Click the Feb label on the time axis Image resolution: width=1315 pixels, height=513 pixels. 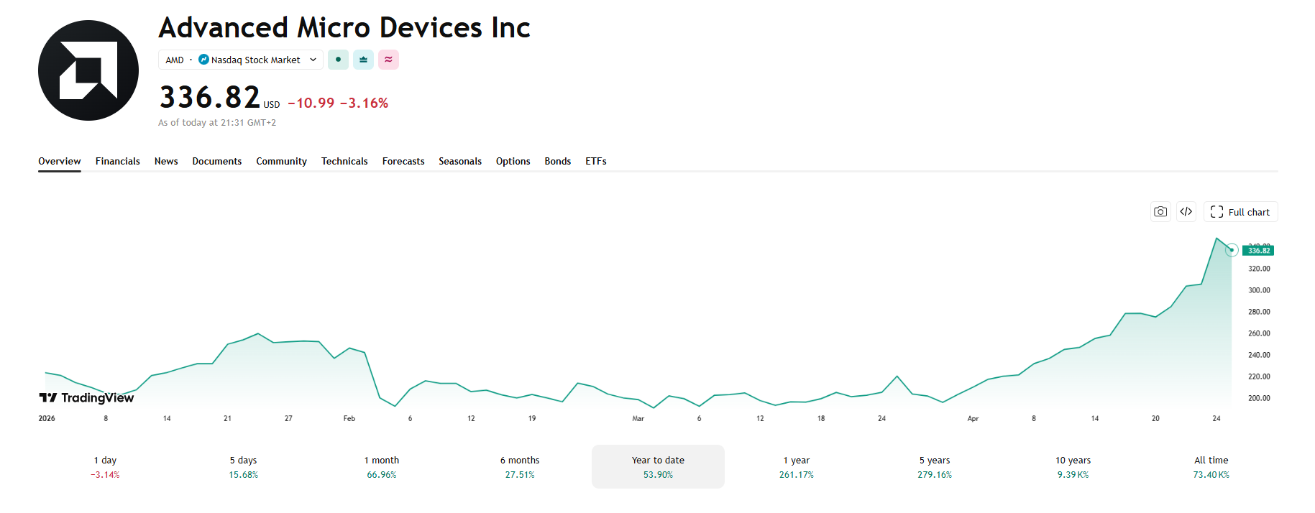tap(349, 418)
